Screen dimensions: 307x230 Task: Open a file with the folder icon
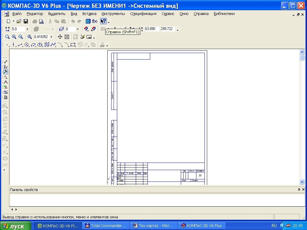[x=19, y=21]
